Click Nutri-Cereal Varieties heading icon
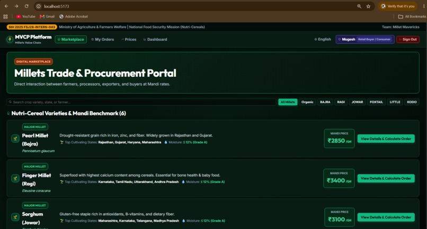 [x=8, y=113]
